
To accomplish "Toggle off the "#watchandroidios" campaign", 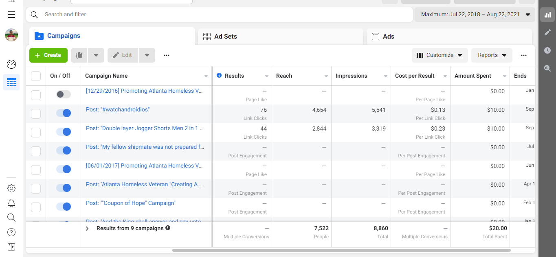I will pos(64,113).
